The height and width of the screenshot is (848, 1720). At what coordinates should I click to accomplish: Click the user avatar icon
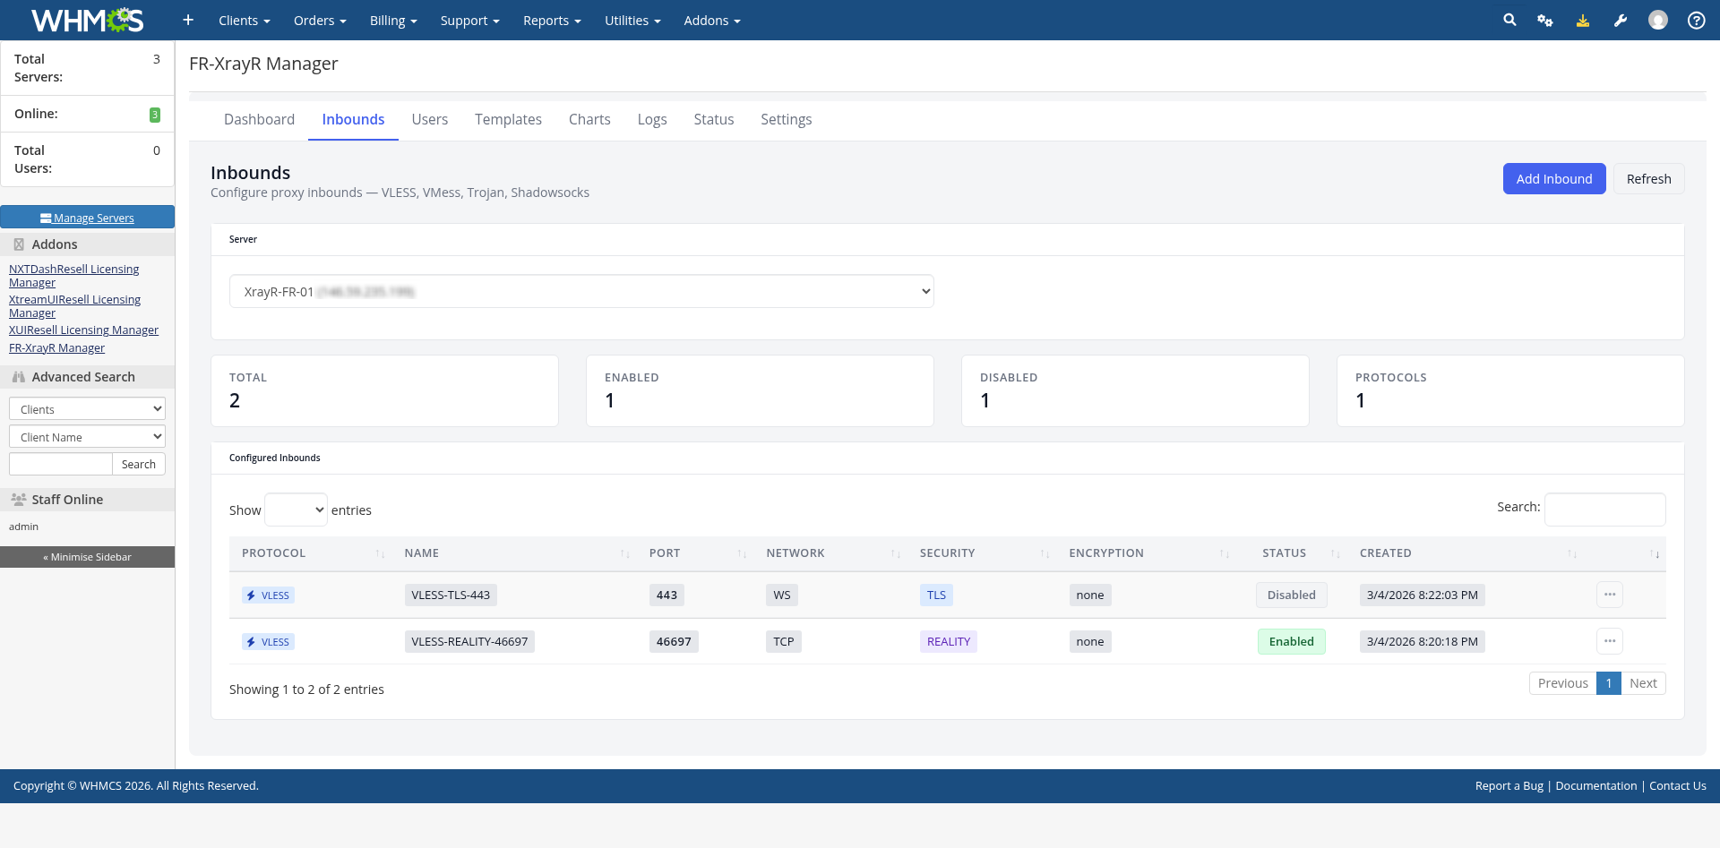(x=1658, y=20)
